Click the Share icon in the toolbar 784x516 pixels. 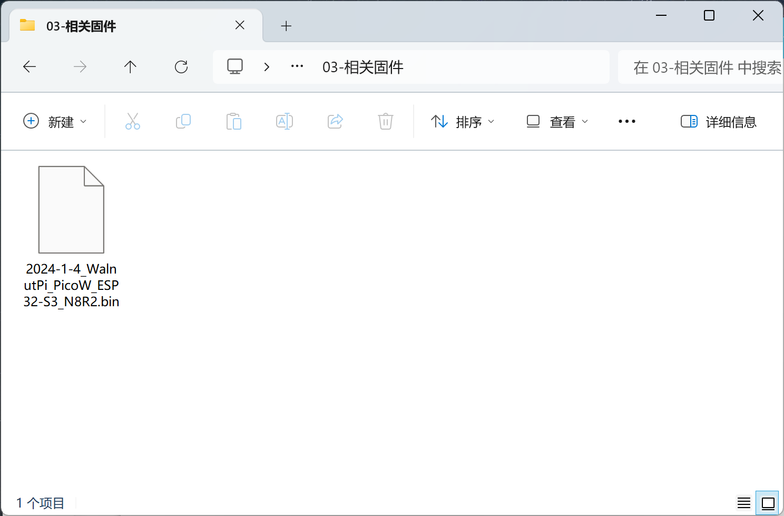coord(335,121)
